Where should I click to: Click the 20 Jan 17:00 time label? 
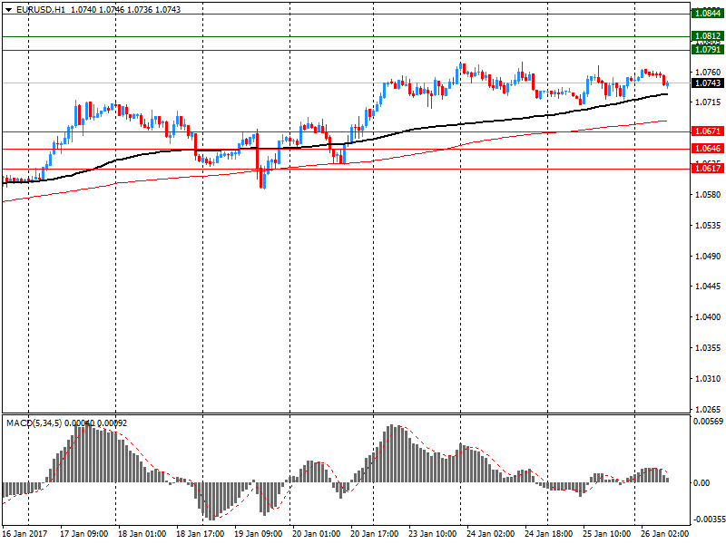[374, 534]
